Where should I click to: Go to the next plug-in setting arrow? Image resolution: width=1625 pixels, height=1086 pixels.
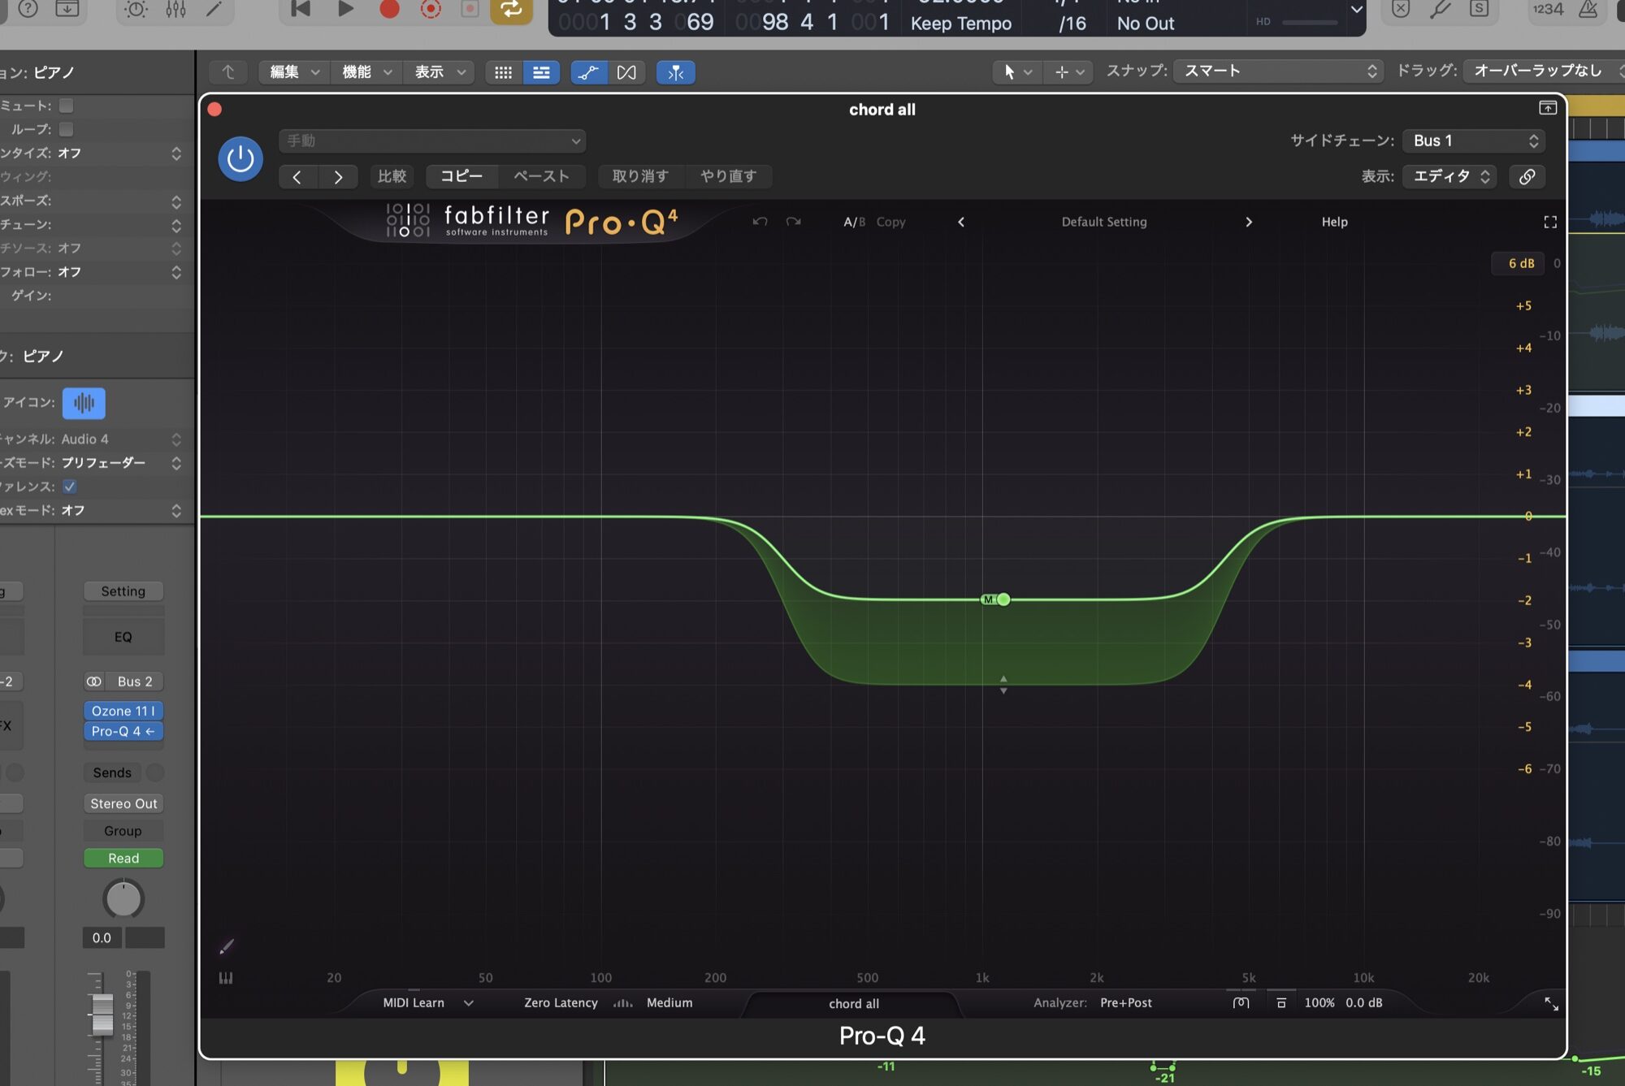coord(338,177)
